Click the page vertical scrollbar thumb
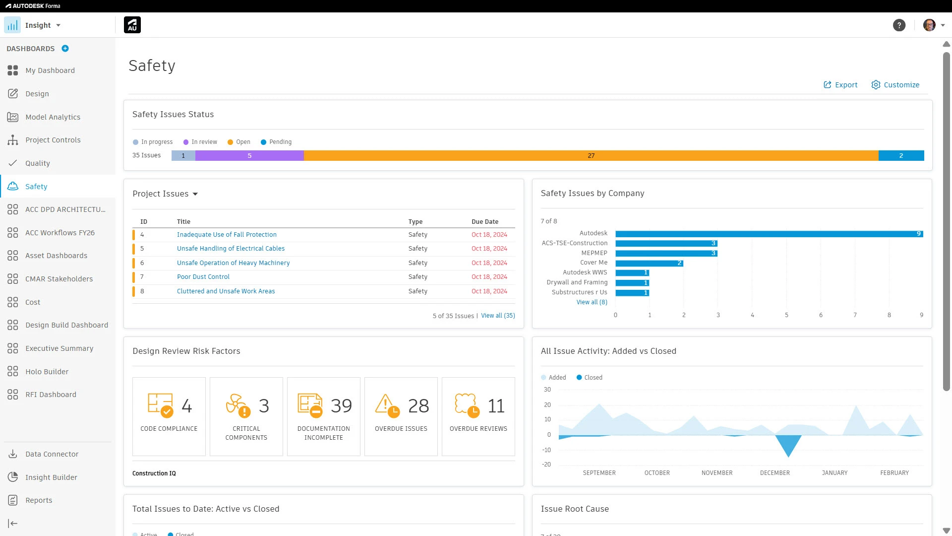 [946, 221]
